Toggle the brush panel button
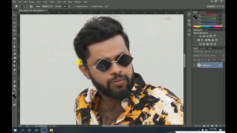Image resolution: width=237 pixels, height=133 pixels. [x=31, y=7]
